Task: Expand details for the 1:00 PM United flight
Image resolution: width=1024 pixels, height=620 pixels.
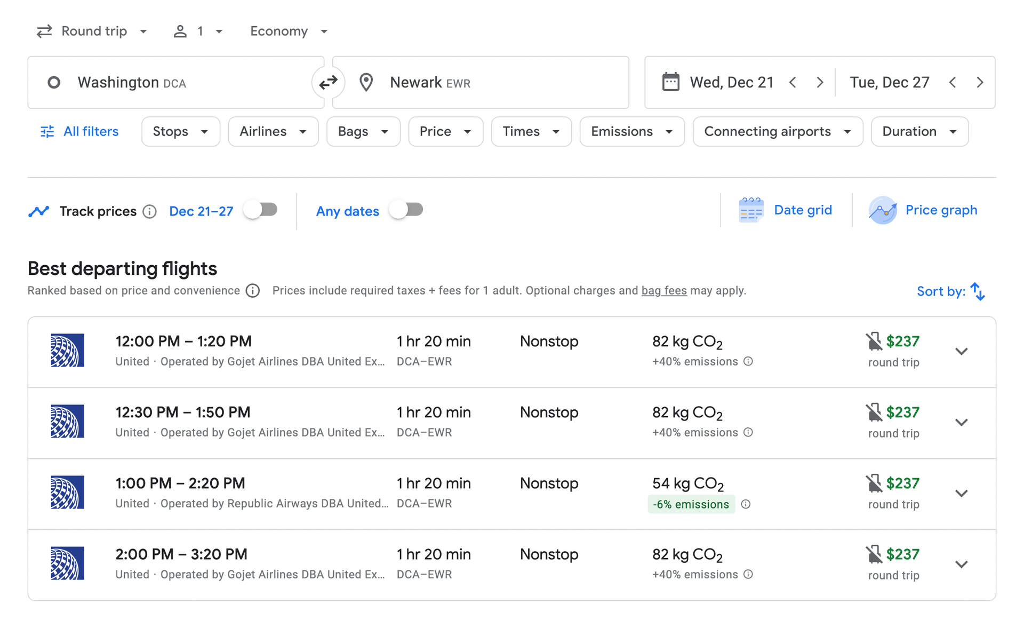Action: click(x=962, y=493)
